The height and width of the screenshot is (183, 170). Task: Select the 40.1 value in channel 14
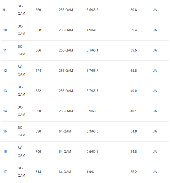[134, 111]
